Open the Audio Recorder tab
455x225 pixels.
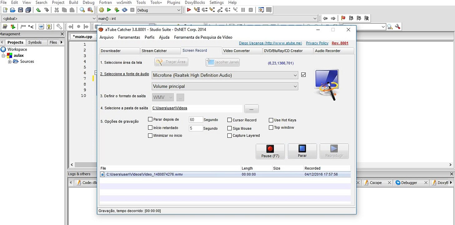coord(334,51)
